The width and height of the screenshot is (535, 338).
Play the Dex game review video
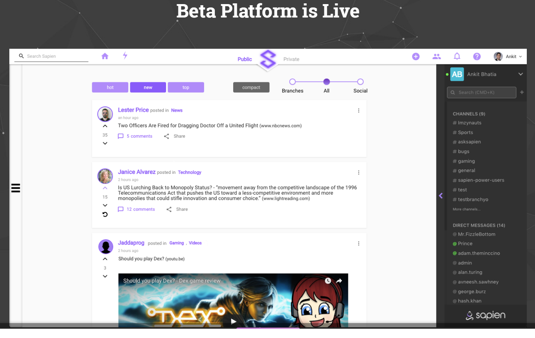(233, 321)
